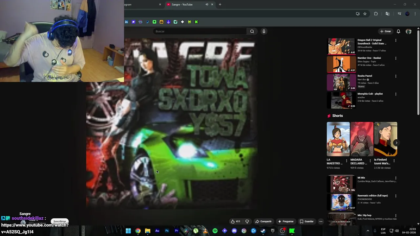Click into the Buscar search field

(x=199, y=31)
